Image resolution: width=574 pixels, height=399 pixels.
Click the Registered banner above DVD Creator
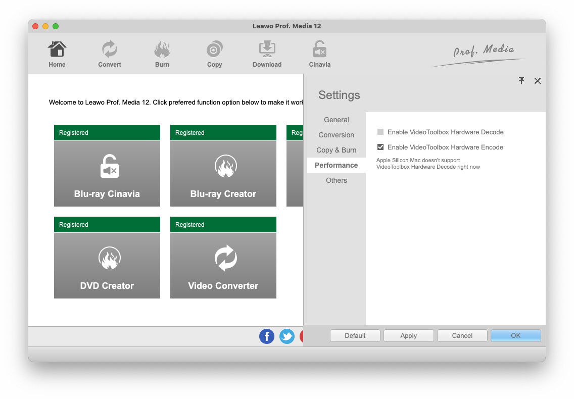(107, 224)
